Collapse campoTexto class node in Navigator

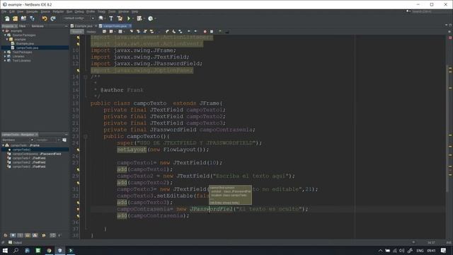point(3,145)
